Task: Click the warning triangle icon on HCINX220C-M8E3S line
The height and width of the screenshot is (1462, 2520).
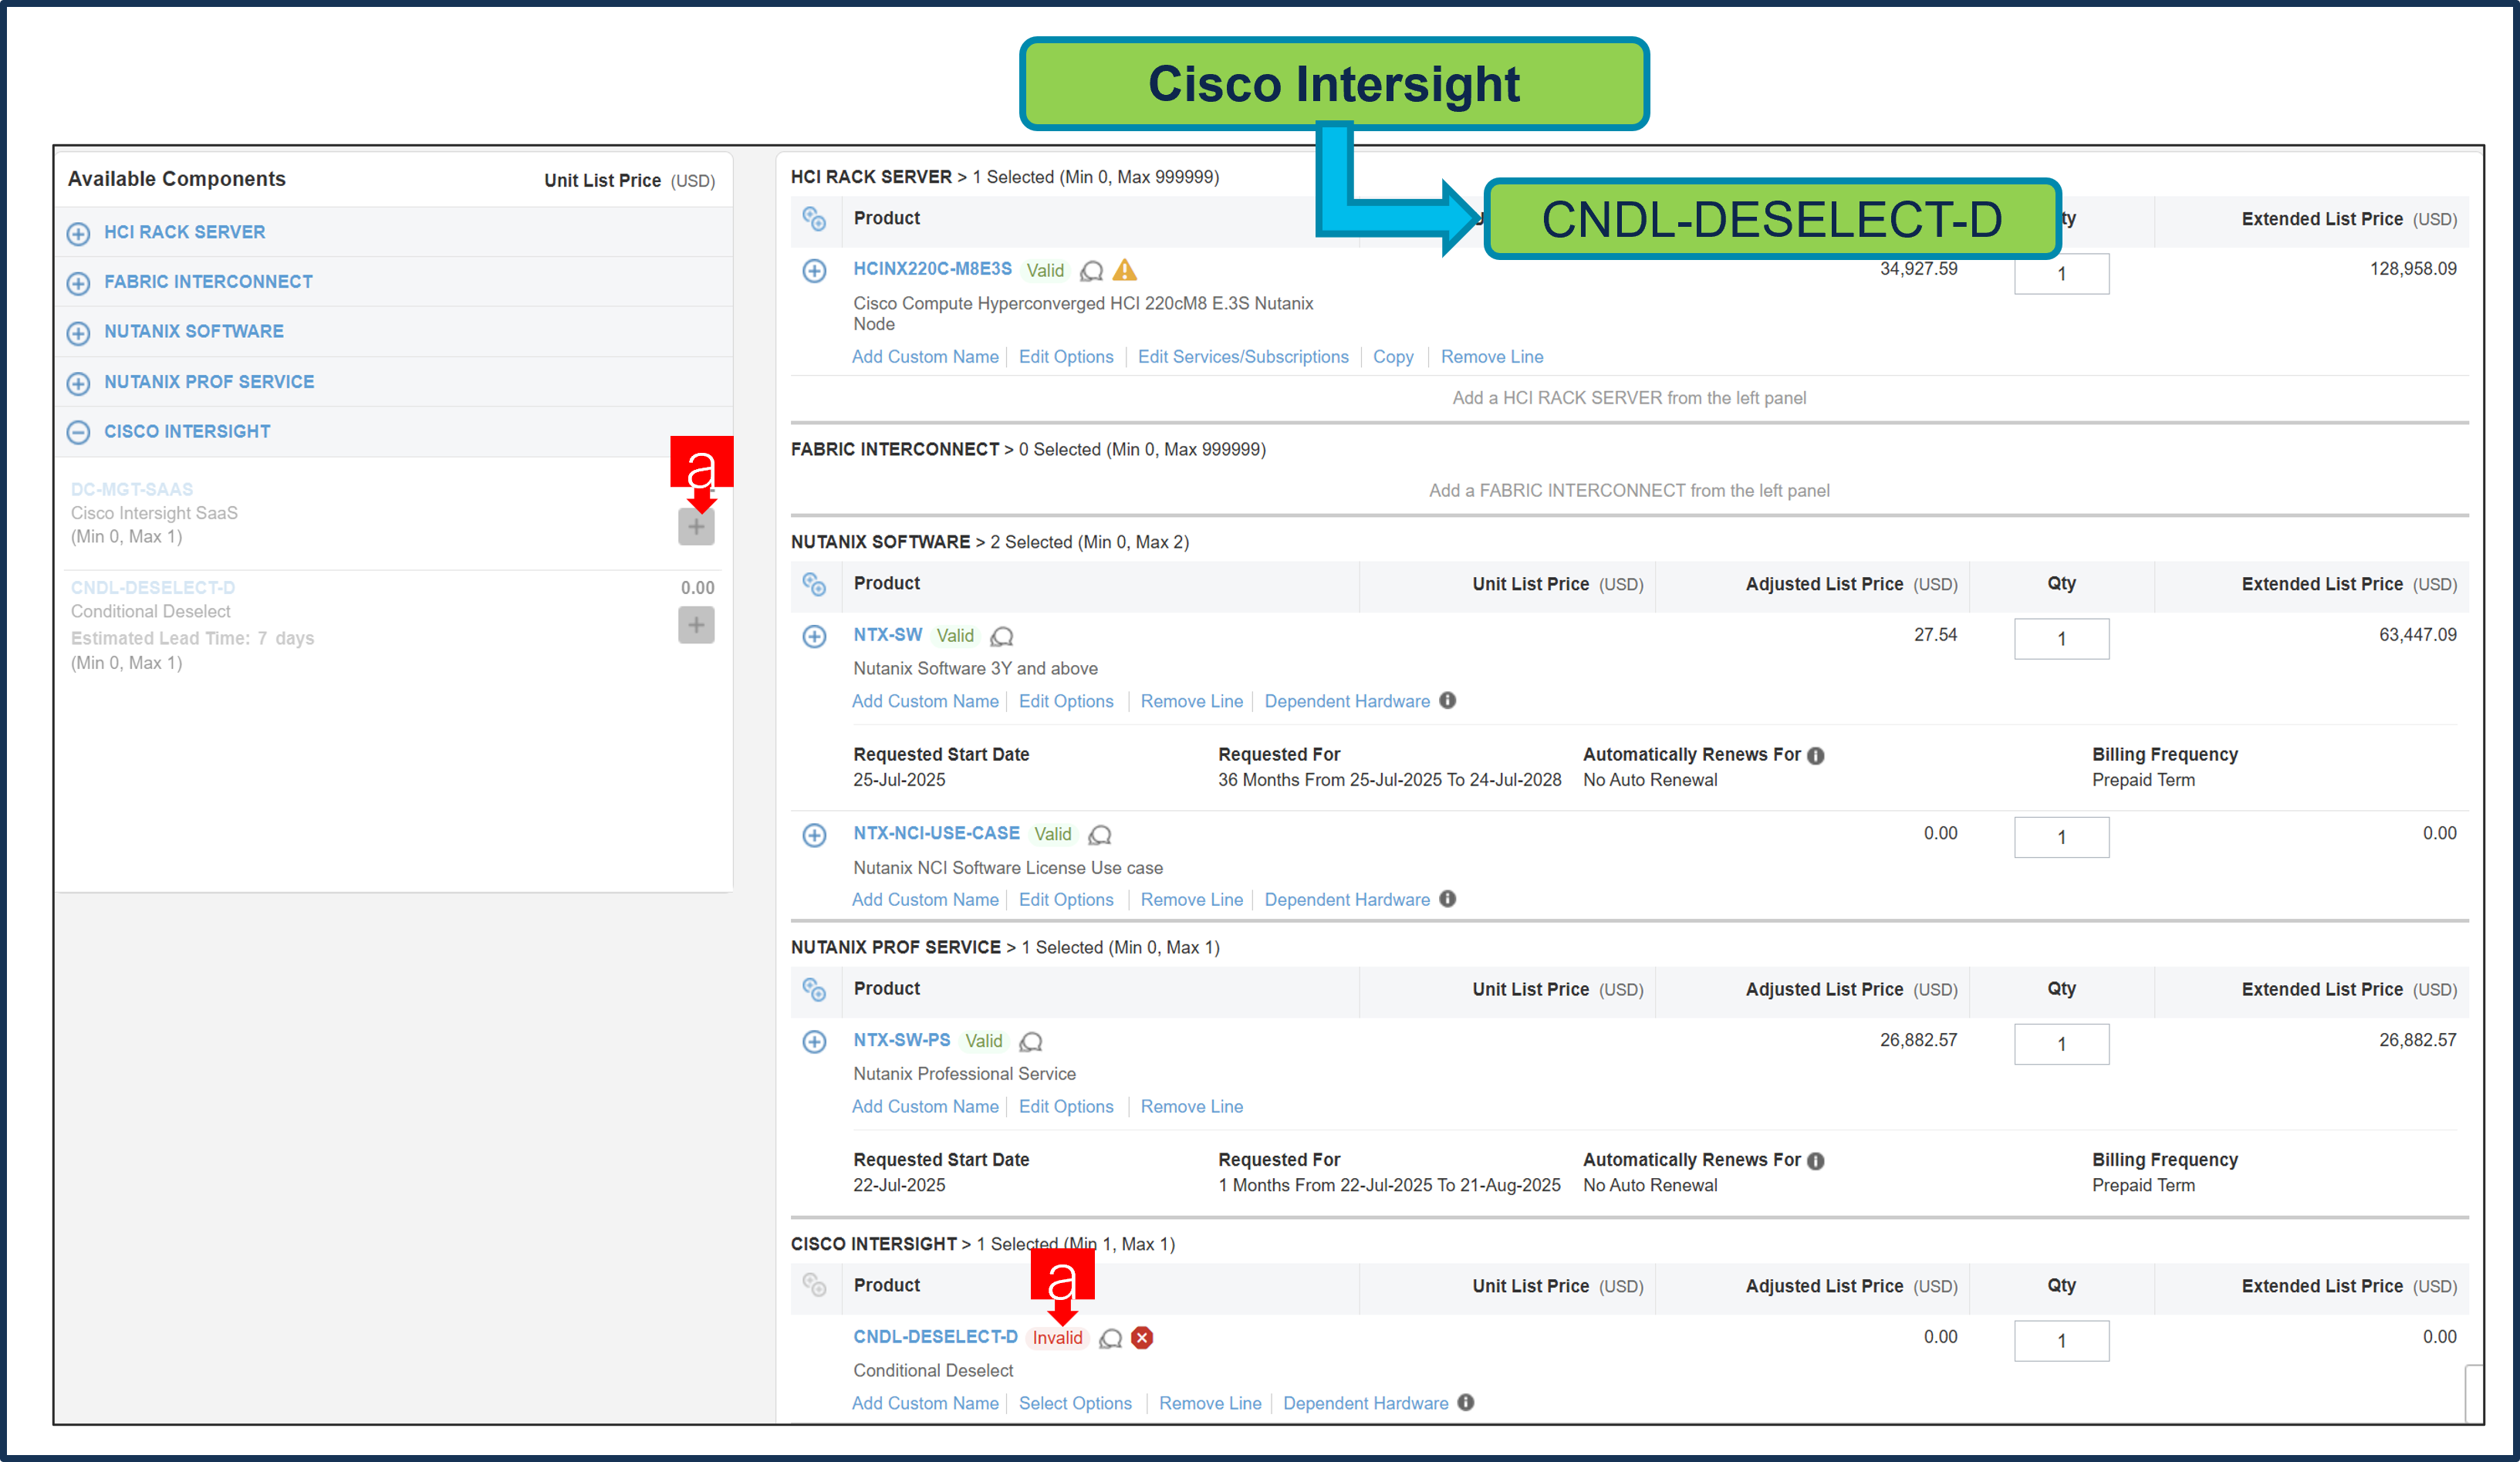Action: (x=1126, y=270)
